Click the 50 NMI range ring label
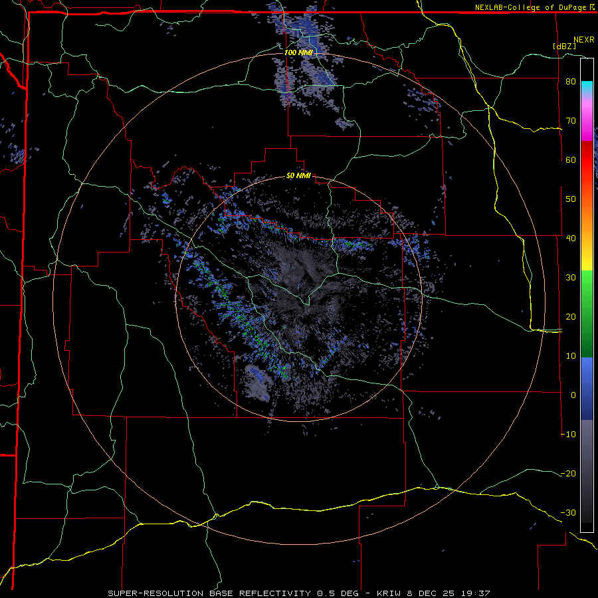Image resolution: width=598 pixels, height=598 pixels. pos(298,176)
